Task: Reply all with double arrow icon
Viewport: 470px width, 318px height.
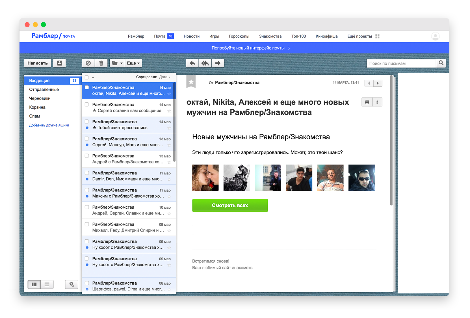Action: (205, 63)
